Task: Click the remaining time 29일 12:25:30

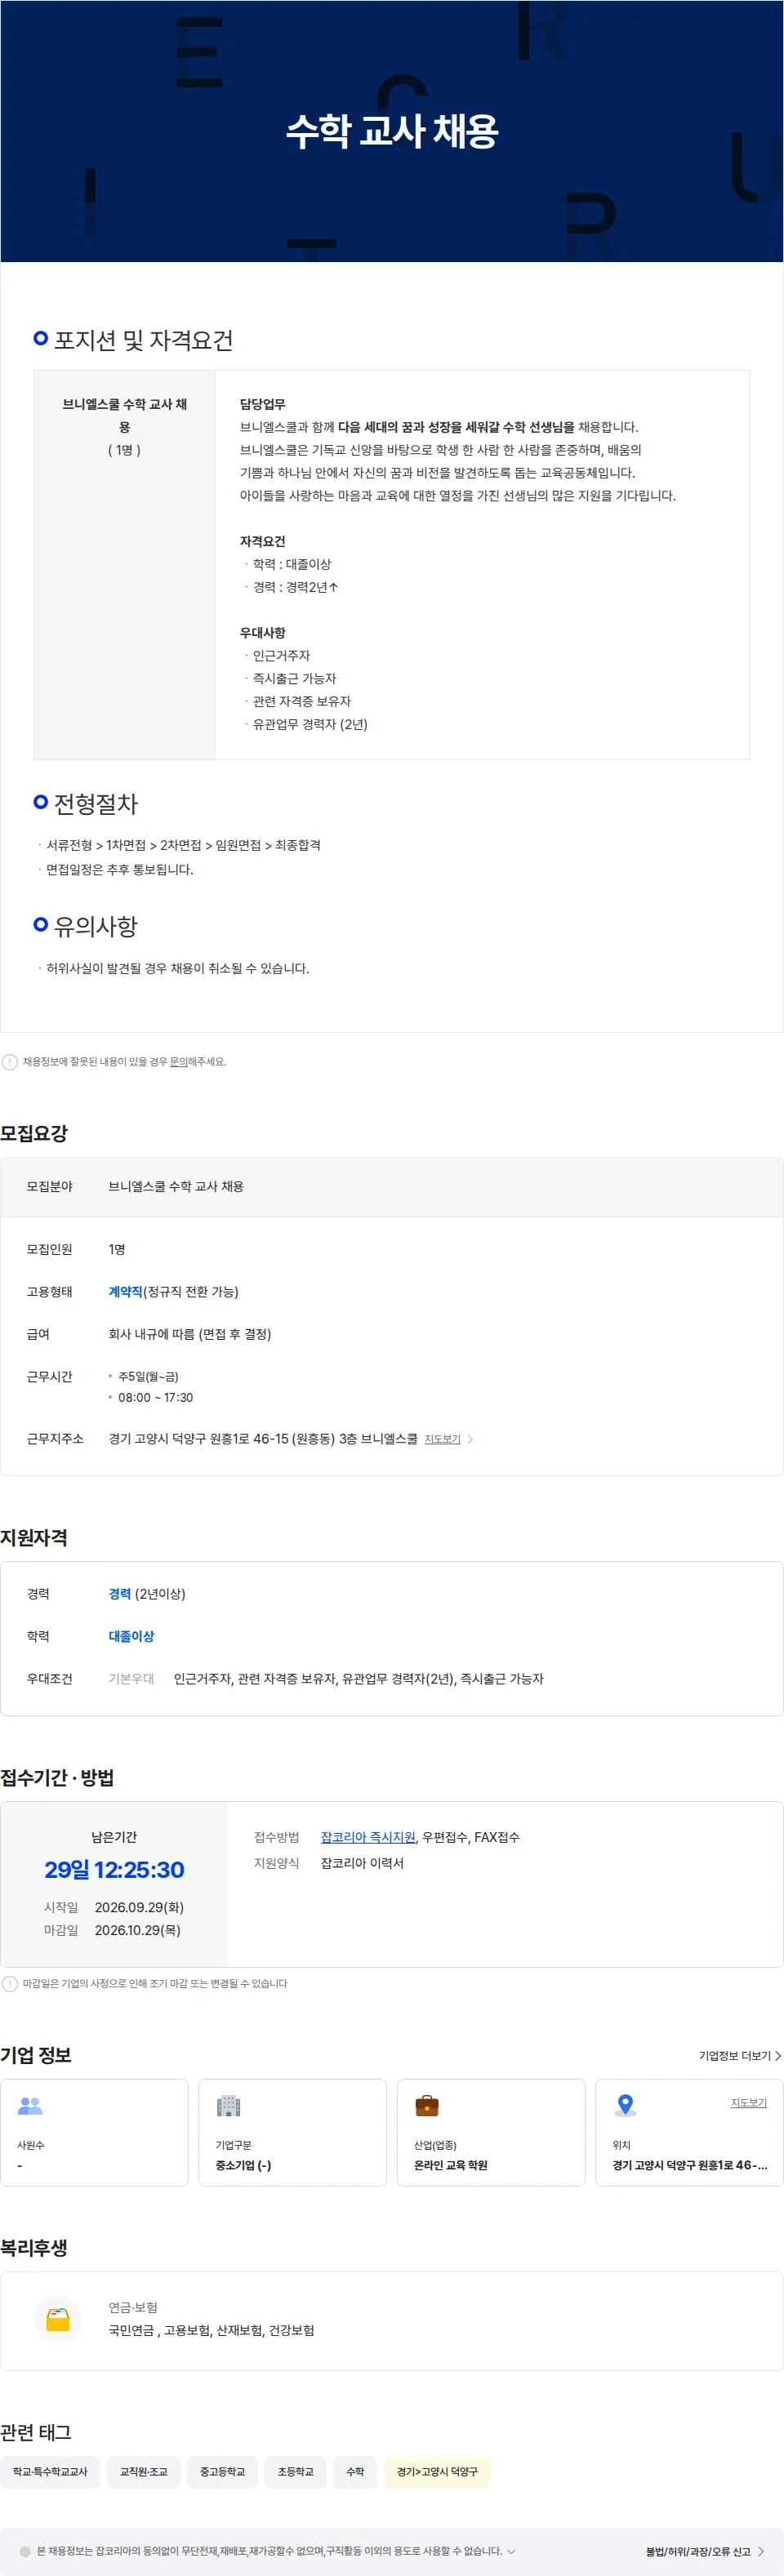Action: 114,1870
